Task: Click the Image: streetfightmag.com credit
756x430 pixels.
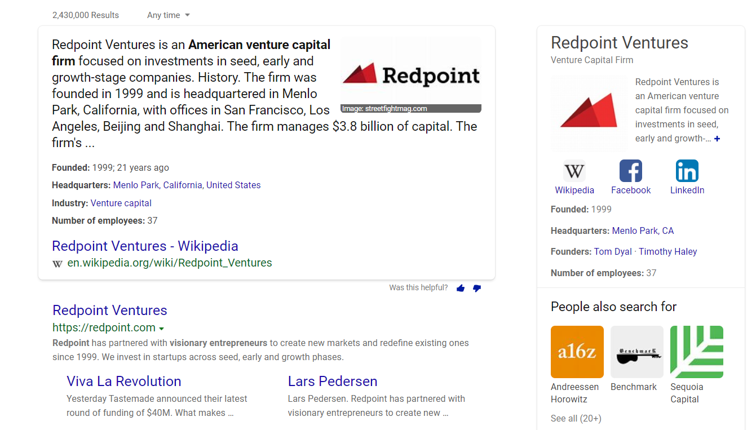Action: click(x=384, y=108)
